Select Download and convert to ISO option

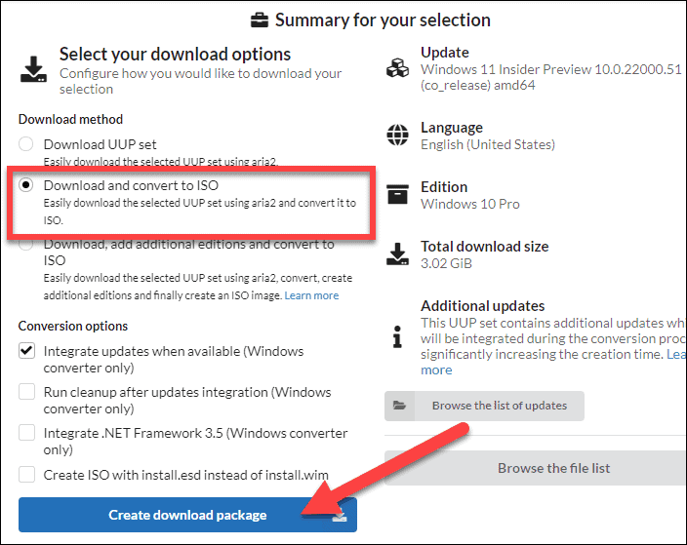tap(27, 184)
